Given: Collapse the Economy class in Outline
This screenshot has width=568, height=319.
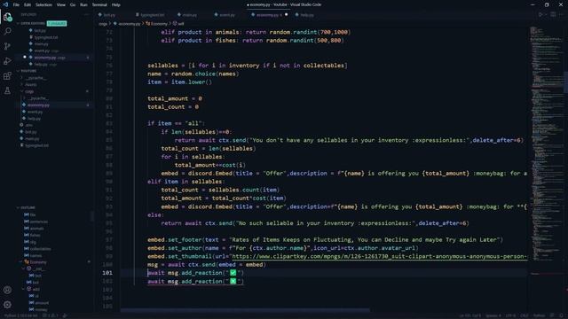Looking at the screenshot, I should 21,262.
